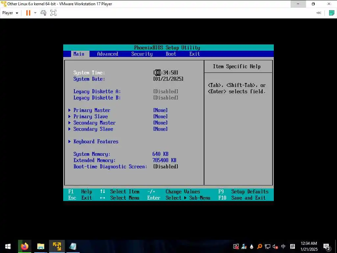The width and height of the screenshot is (337, 253).
Task: Open the notepad-style taskbar app icon
Action: click(x=73, y=246)
